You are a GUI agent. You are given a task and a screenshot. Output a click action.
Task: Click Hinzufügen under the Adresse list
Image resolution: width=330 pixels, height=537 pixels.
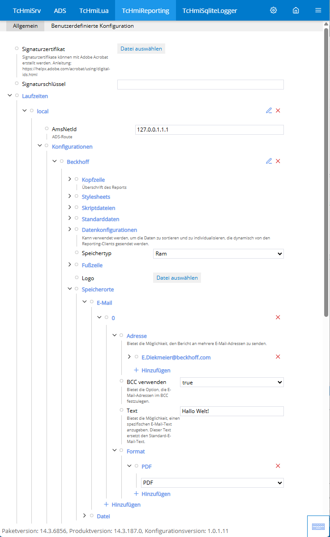click(x=152, y=371)
